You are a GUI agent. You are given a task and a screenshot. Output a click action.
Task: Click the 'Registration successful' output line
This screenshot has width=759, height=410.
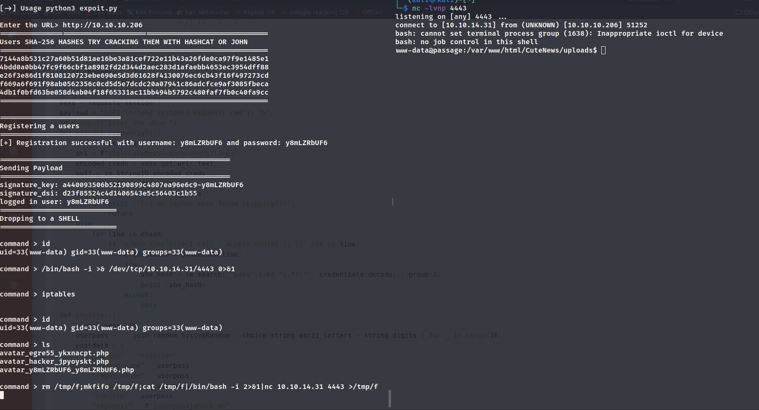coord(164,143)
